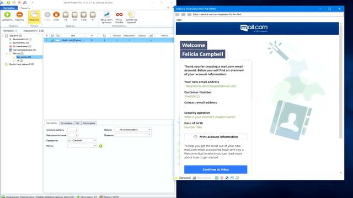Collapse the Задания tree root node

point(3,36)
